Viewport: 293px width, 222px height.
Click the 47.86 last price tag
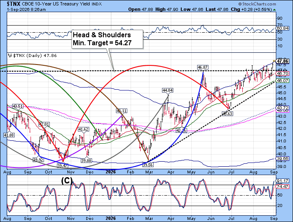(283, 61)
